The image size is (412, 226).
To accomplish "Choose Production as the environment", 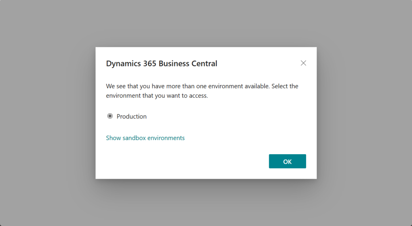I will pyautogui.click(x=110, y=116).
